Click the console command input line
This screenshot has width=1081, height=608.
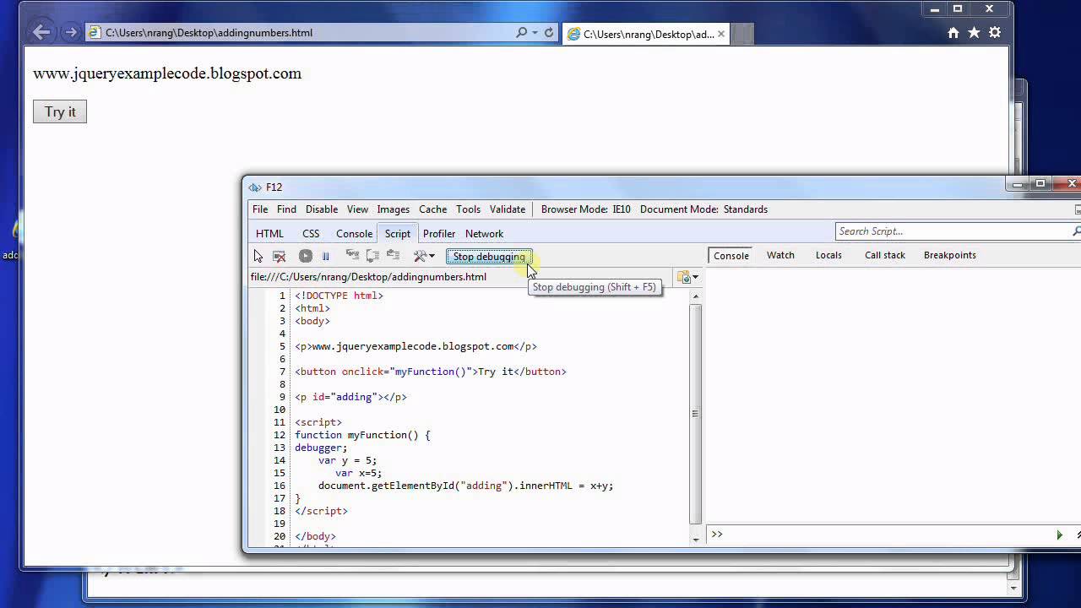887,535
